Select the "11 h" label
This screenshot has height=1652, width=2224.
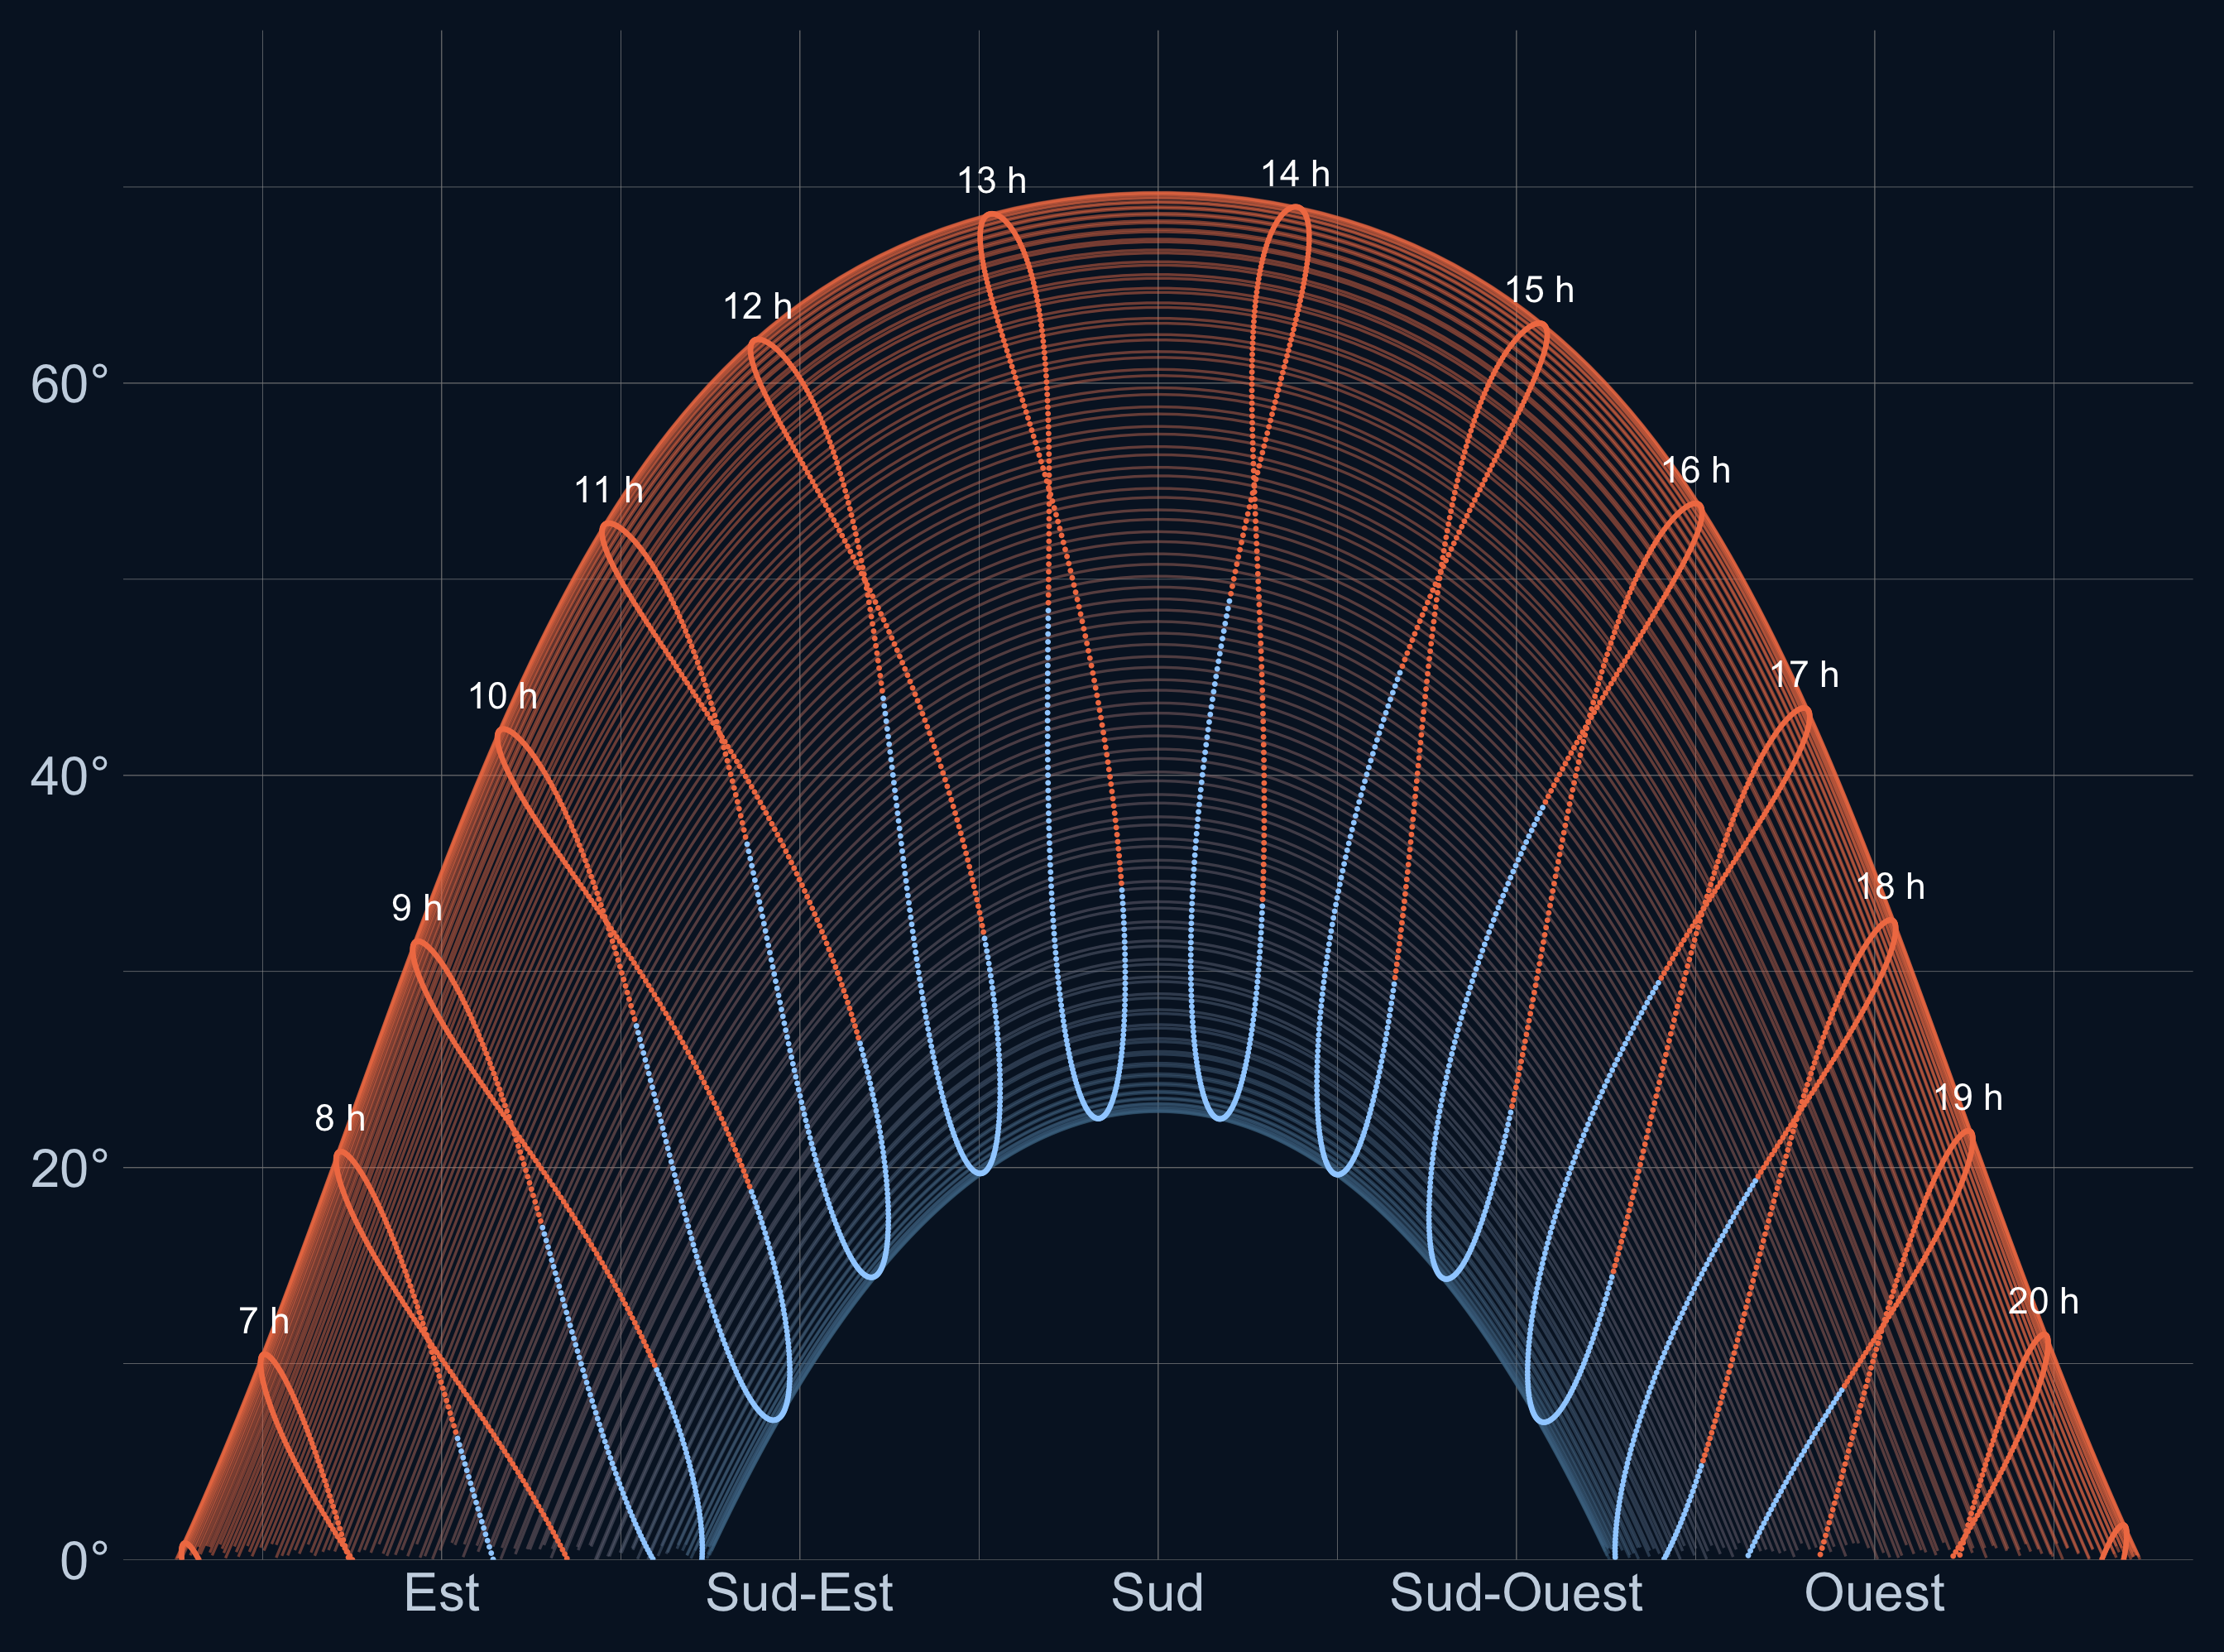click(x=609, y=490)
